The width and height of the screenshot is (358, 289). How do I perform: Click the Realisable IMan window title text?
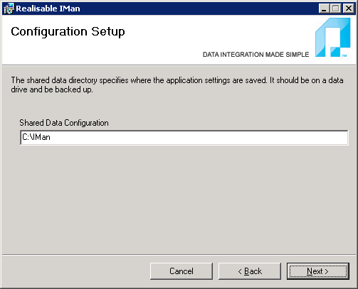click(x=48, y=9)
